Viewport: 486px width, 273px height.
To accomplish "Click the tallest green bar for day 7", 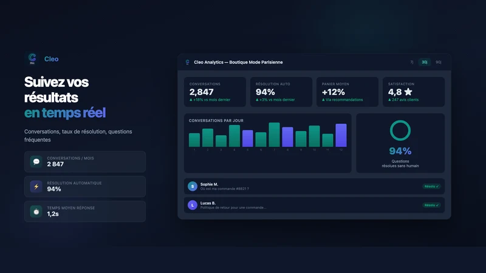I will pyautogui.click(x=275, y=135).
